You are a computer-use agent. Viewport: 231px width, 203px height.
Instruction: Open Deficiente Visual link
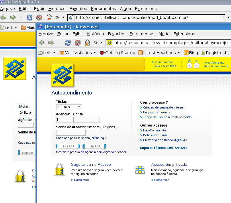155,135
